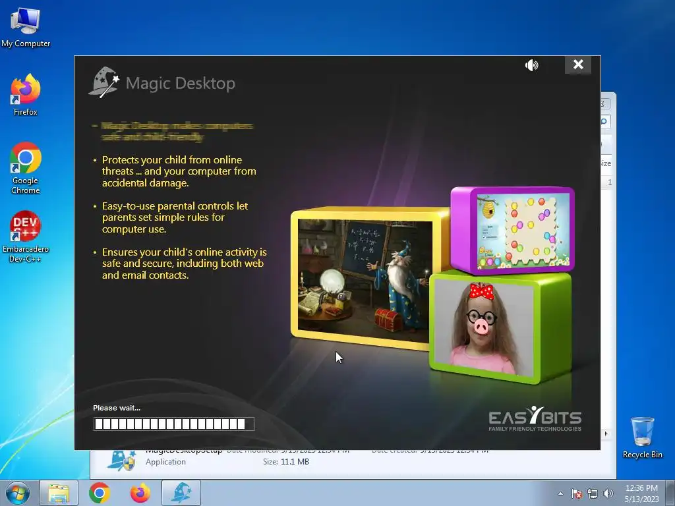Click the EasyBits logo

click(x=535, y=418)
